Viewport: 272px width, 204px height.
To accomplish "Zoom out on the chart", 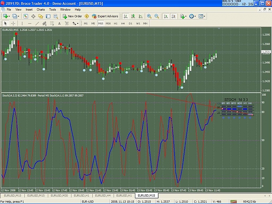I will [x=157, y=16].
